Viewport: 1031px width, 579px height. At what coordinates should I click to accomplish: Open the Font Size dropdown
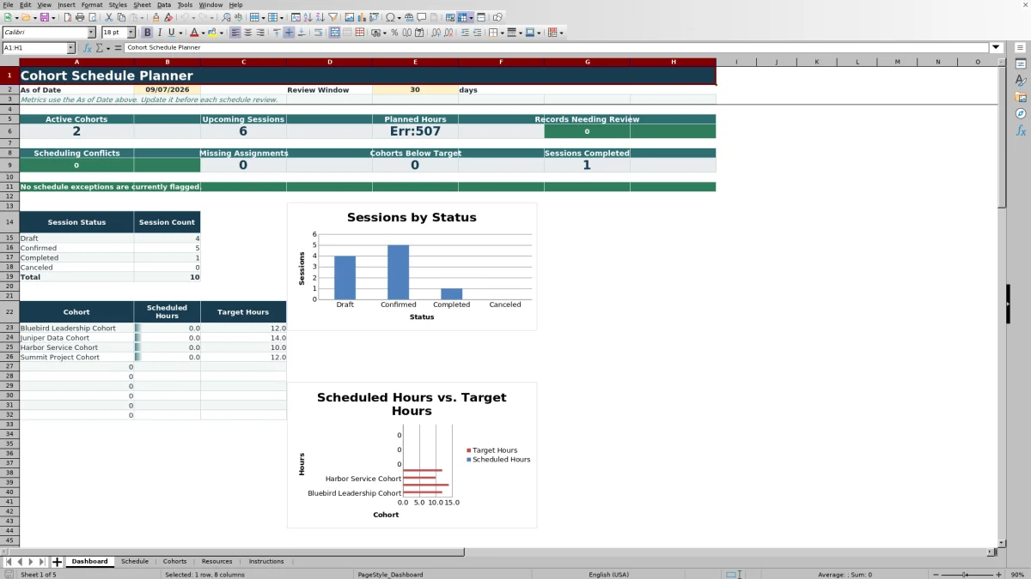pos(131,33)
